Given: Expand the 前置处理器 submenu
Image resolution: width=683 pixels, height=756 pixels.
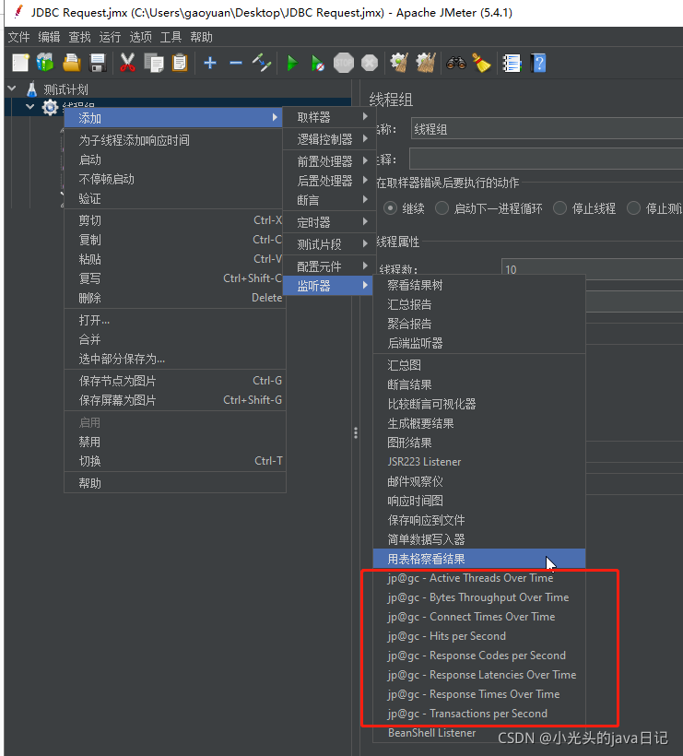Looking at the screenshot, I should click(327, 161).
